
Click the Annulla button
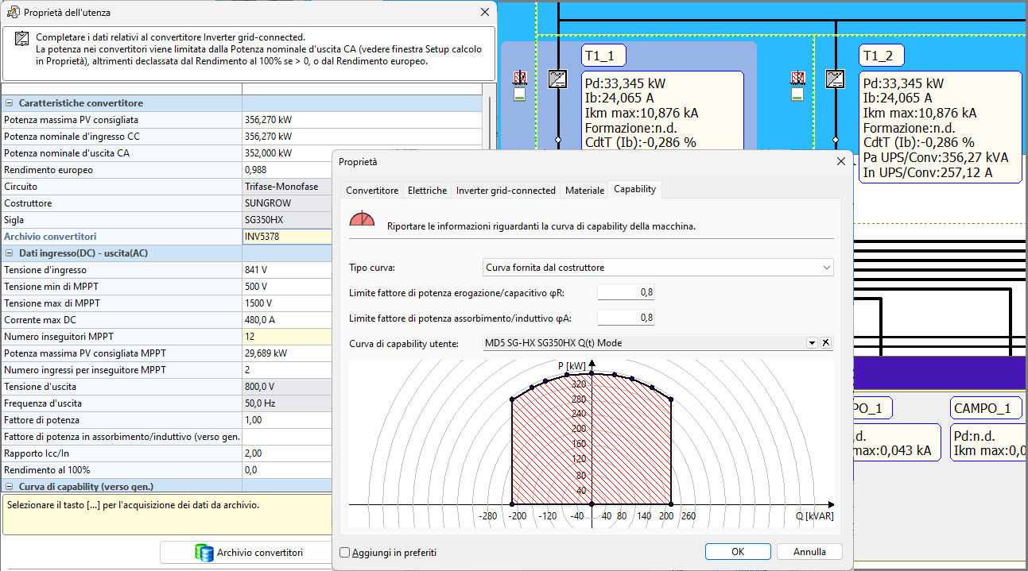click(809, 552)
